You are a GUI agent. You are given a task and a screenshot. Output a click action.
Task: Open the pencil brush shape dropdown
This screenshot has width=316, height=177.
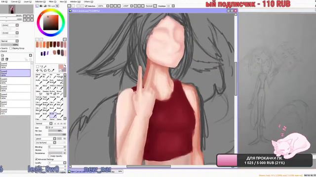(x=46, y=139)
